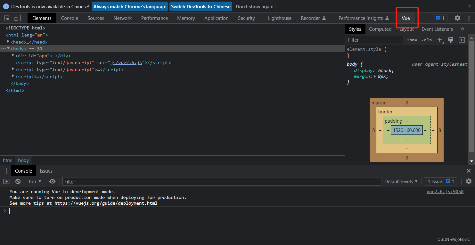Open the Default levels dropdown
Viewport: 475px width, 245px height.
(x=401, y=181)
